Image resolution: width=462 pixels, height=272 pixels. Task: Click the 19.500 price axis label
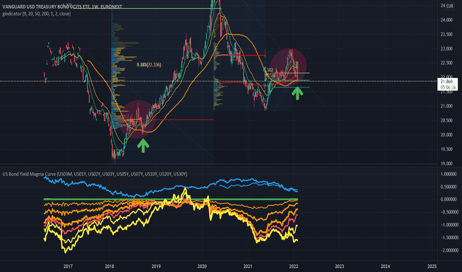click(446, 149)
